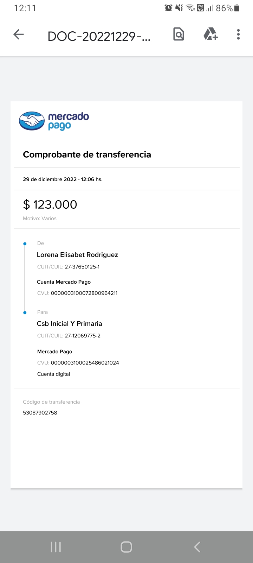Tap the muted sound status icon

coord(179,8)
